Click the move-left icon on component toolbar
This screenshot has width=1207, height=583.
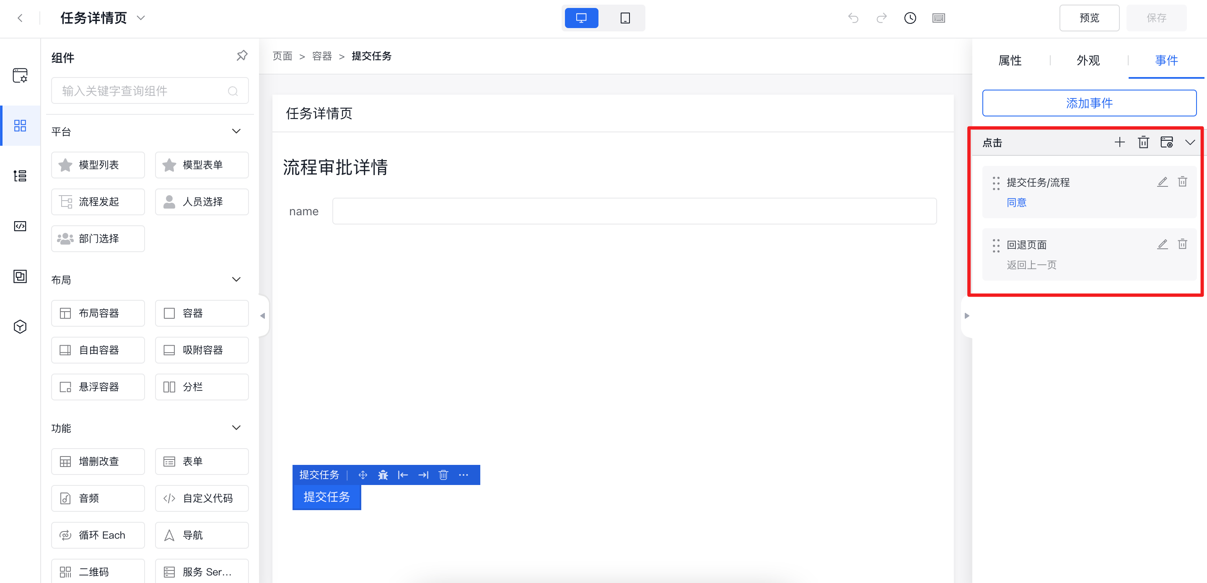pos(403,475)
